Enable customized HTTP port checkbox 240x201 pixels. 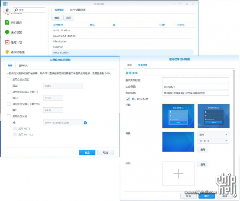point(9,92)
